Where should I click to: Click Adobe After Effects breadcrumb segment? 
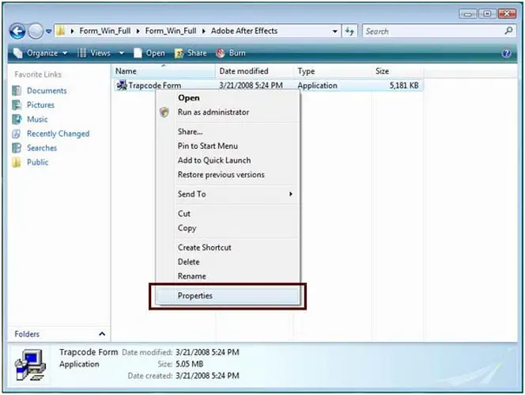[244, 31]
